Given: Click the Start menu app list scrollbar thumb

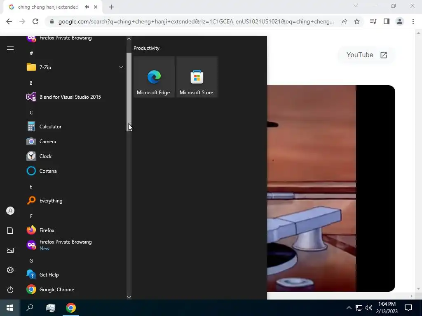Looking at the screenshot, I should 129,92.
